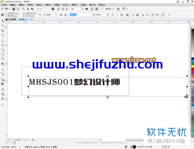Select the Crop tool
This screenshot has height=149, width=194.
[x=2, y=31]
